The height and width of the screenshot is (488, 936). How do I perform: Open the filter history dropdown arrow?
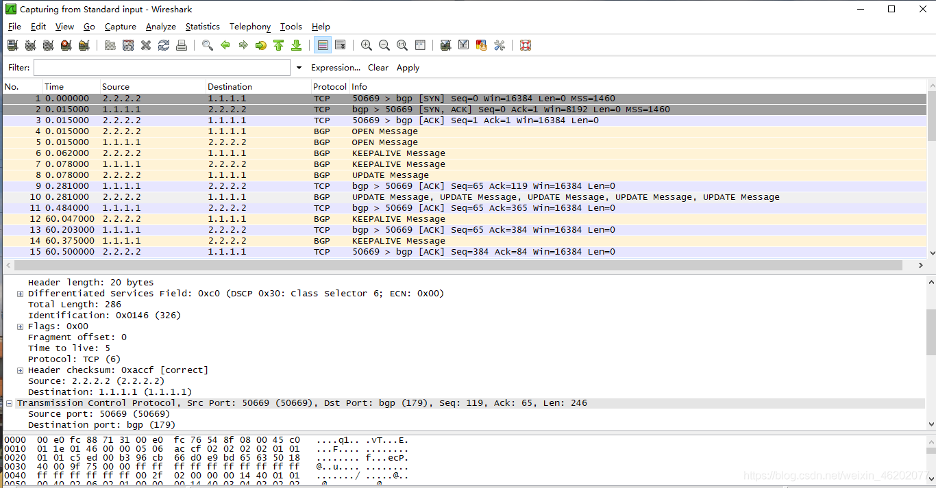tap(299, 68)
